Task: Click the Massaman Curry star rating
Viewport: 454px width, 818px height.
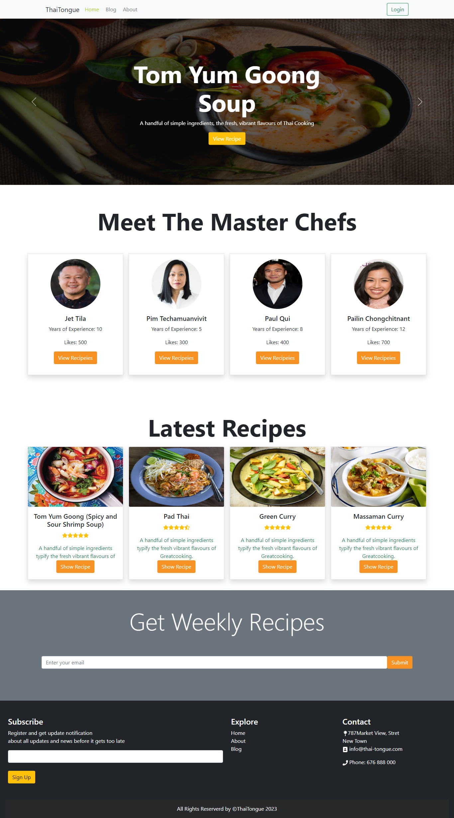Action: tap(379, 527)
